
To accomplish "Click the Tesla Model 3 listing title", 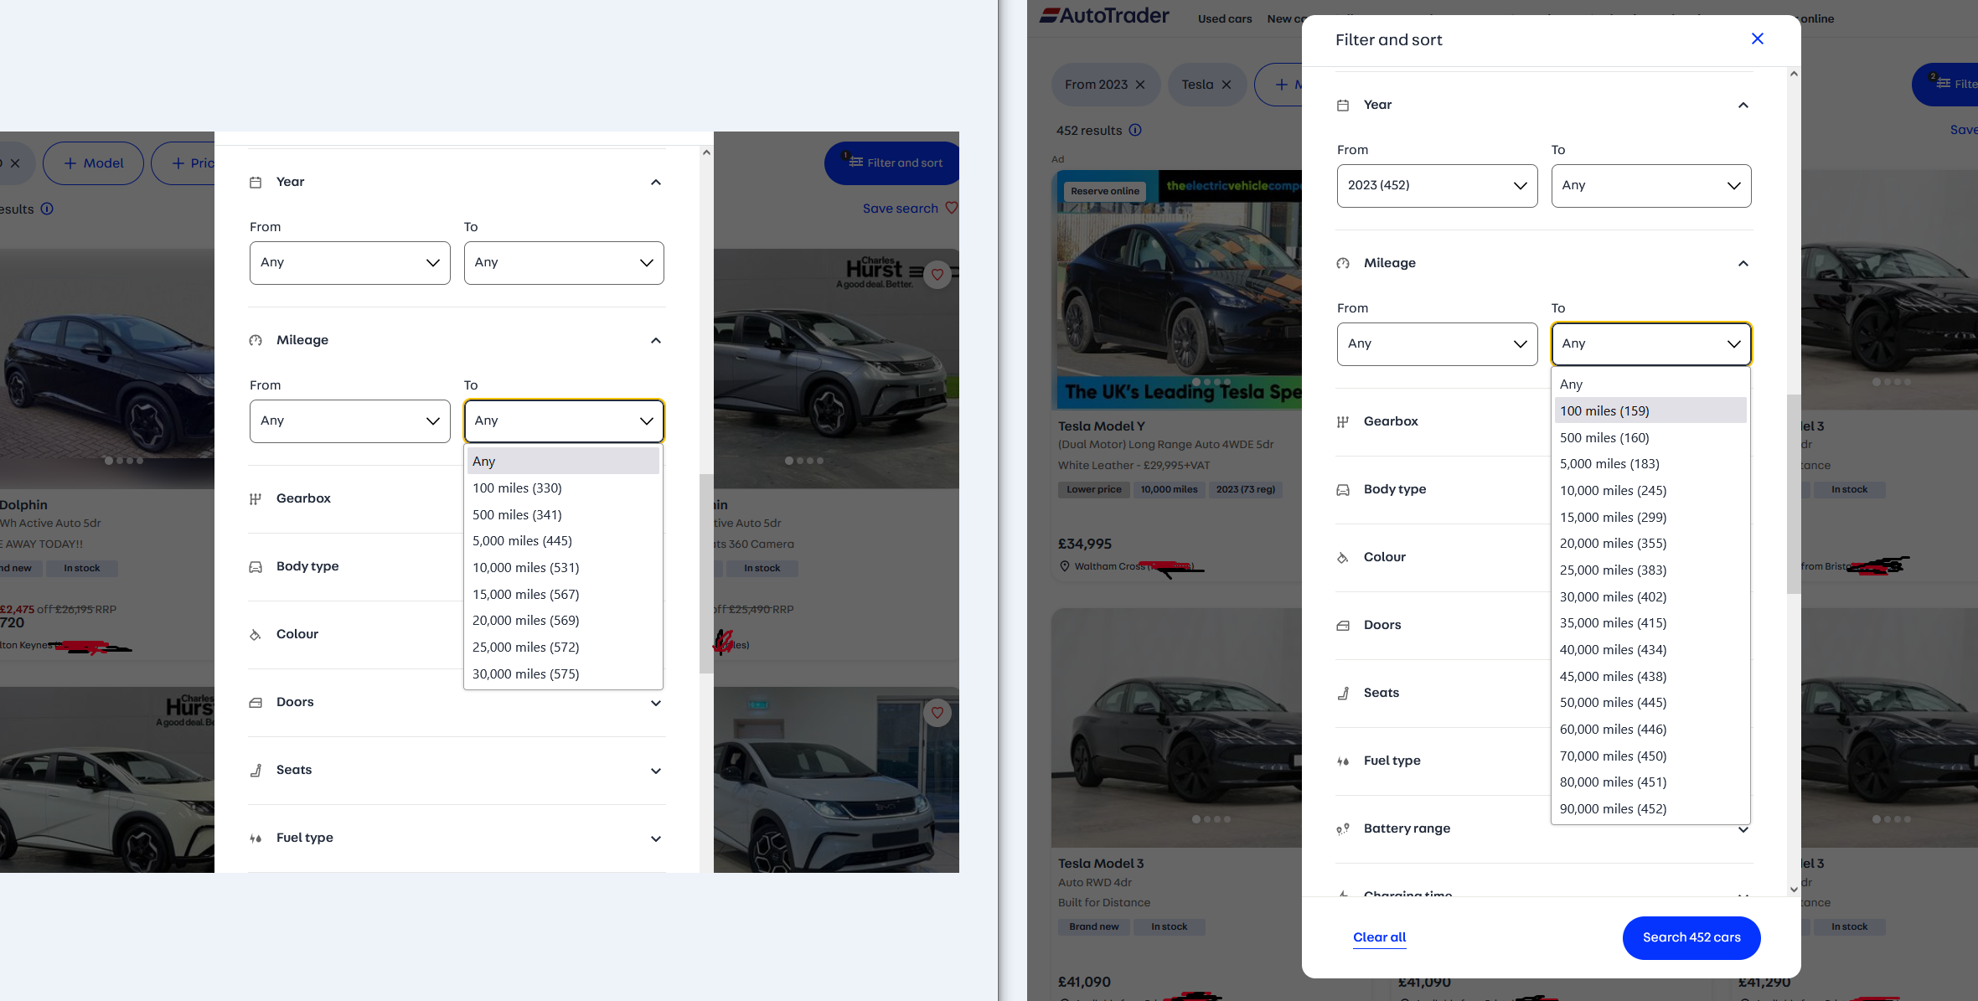I will point(1100,863).
